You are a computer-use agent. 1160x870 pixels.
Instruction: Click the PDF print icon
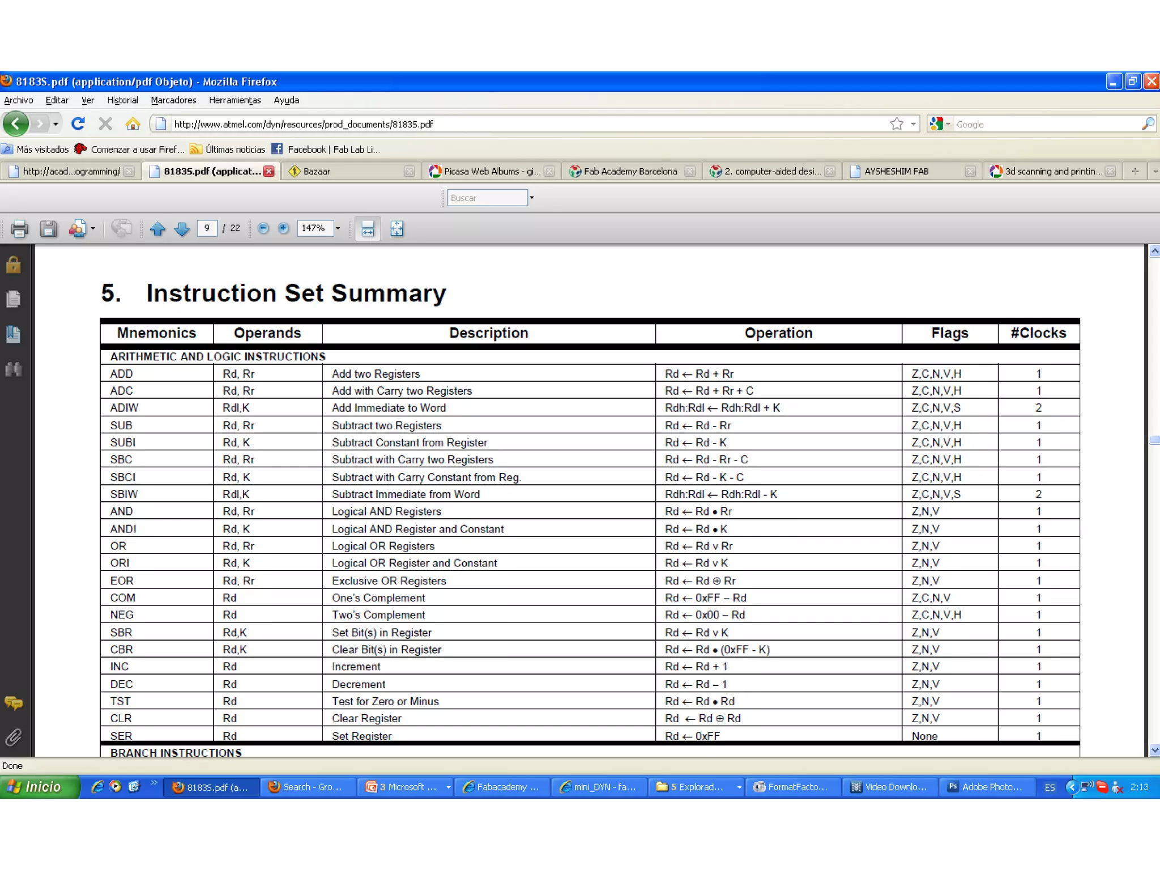(19, 229)
